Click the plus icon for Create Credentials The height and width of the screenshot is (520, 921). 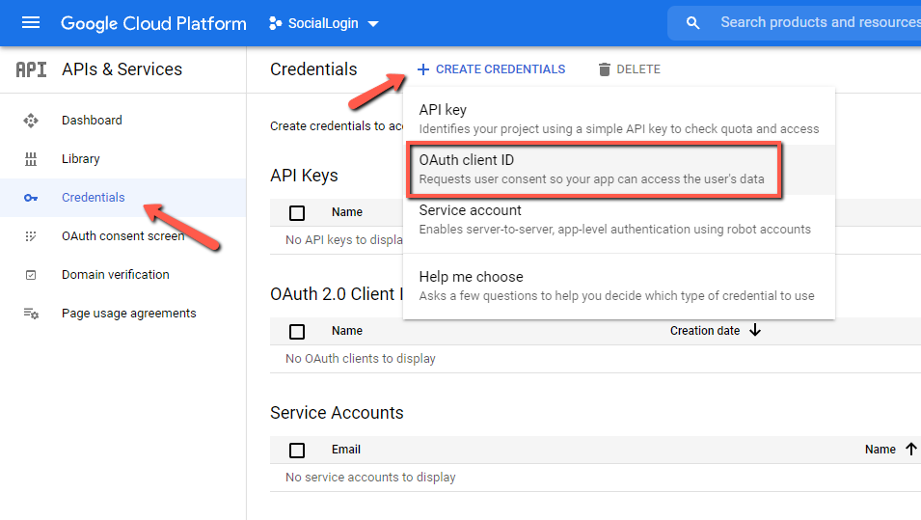[423, 69]
